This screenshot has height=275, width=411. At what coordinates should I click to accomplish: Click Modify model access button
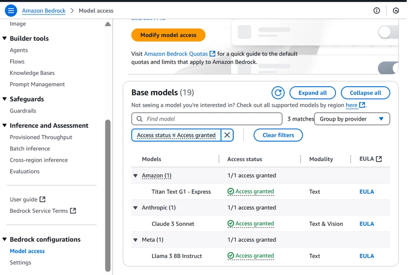(x=169, y=35)
